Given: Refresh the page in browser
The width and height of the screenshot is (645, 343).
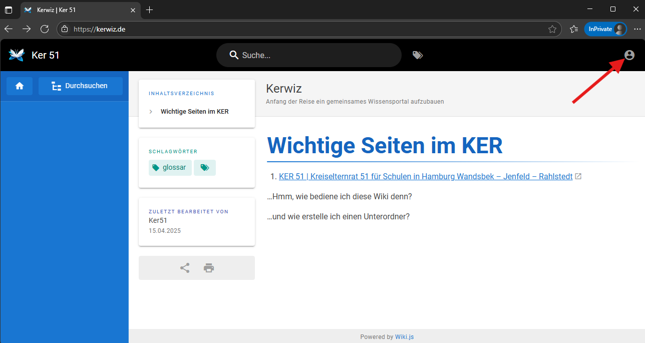Looking at the screenshot, I should tap(45, 29).
